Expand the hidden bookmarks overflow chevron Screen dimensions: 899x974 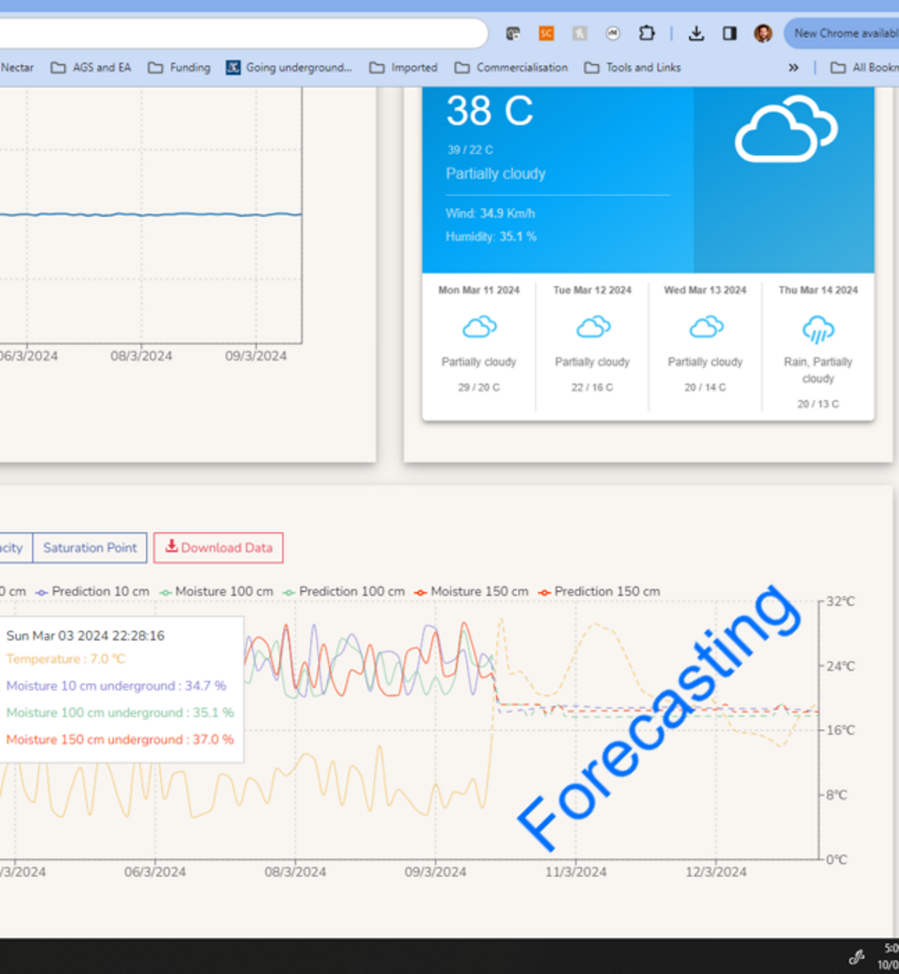tap(794, 68)
